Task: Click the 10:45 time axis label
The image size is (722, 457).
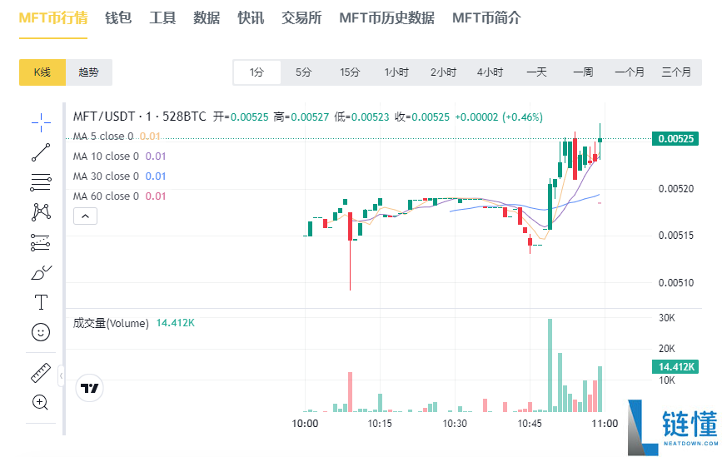Action: click(x=530, y=424)
